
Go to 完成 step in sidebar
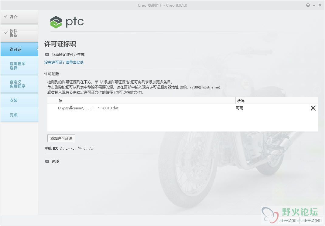(x=19, y=115)
